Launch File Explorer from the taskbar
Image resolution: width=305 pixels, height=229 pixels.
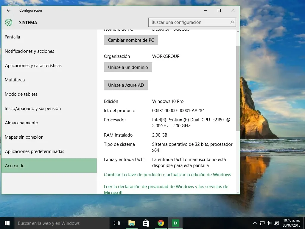tap(131, 223)
